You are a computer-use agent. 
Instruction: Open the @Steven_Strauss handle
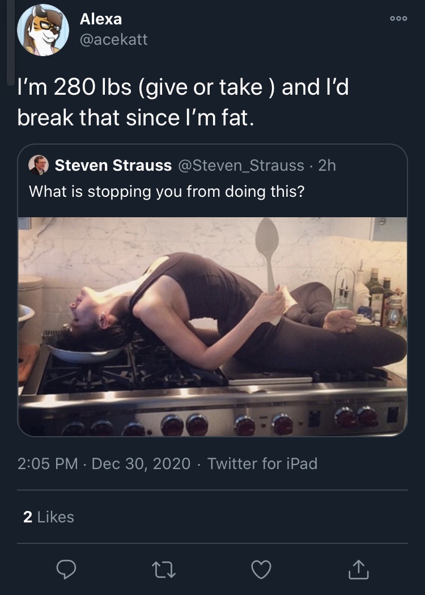click(241, 166)
